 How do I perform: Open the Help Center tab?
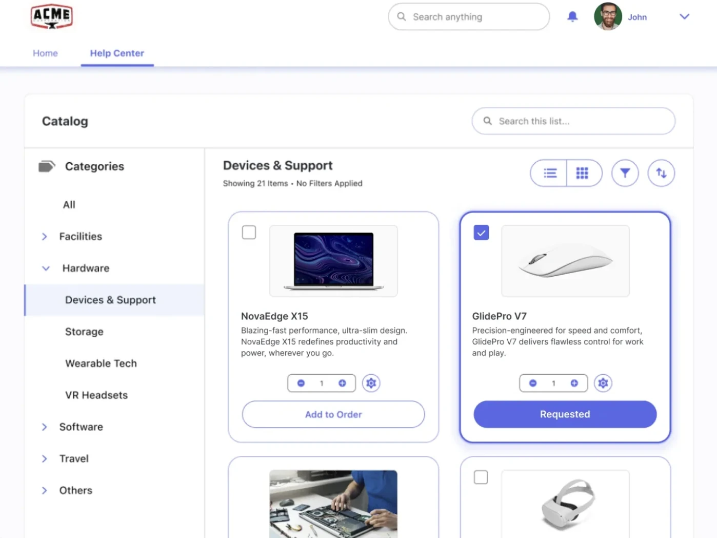click(117, 53)
